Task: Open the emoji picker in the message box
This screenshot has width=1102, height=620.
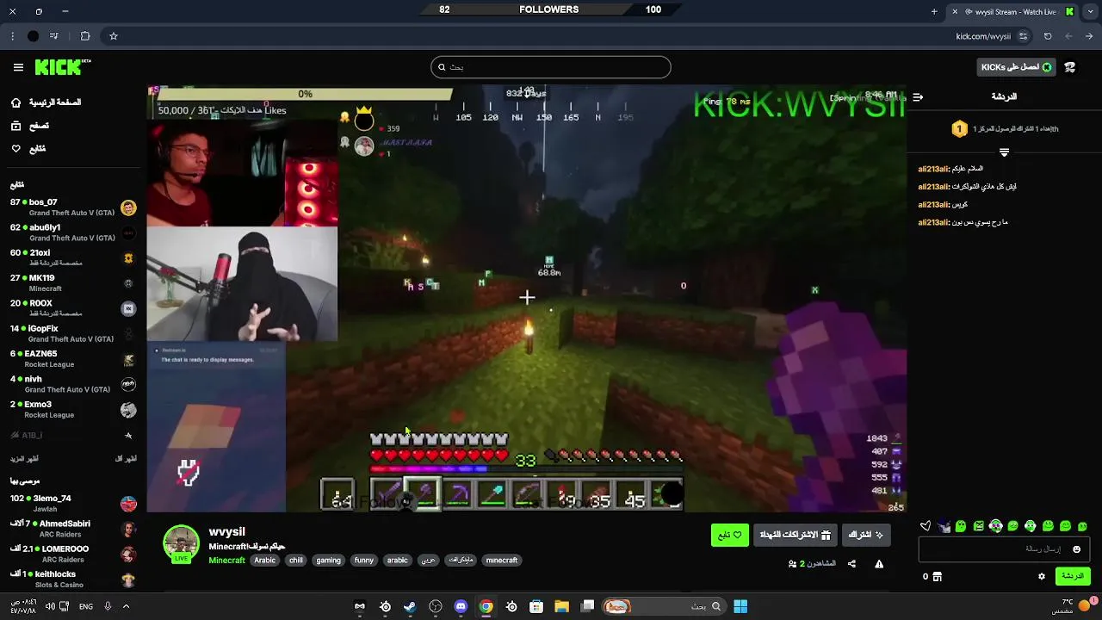Action: tap(1076, 549)
